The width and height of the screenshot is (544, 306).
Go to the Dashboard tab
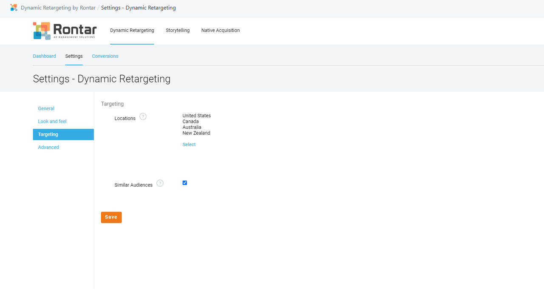point(44,56)
